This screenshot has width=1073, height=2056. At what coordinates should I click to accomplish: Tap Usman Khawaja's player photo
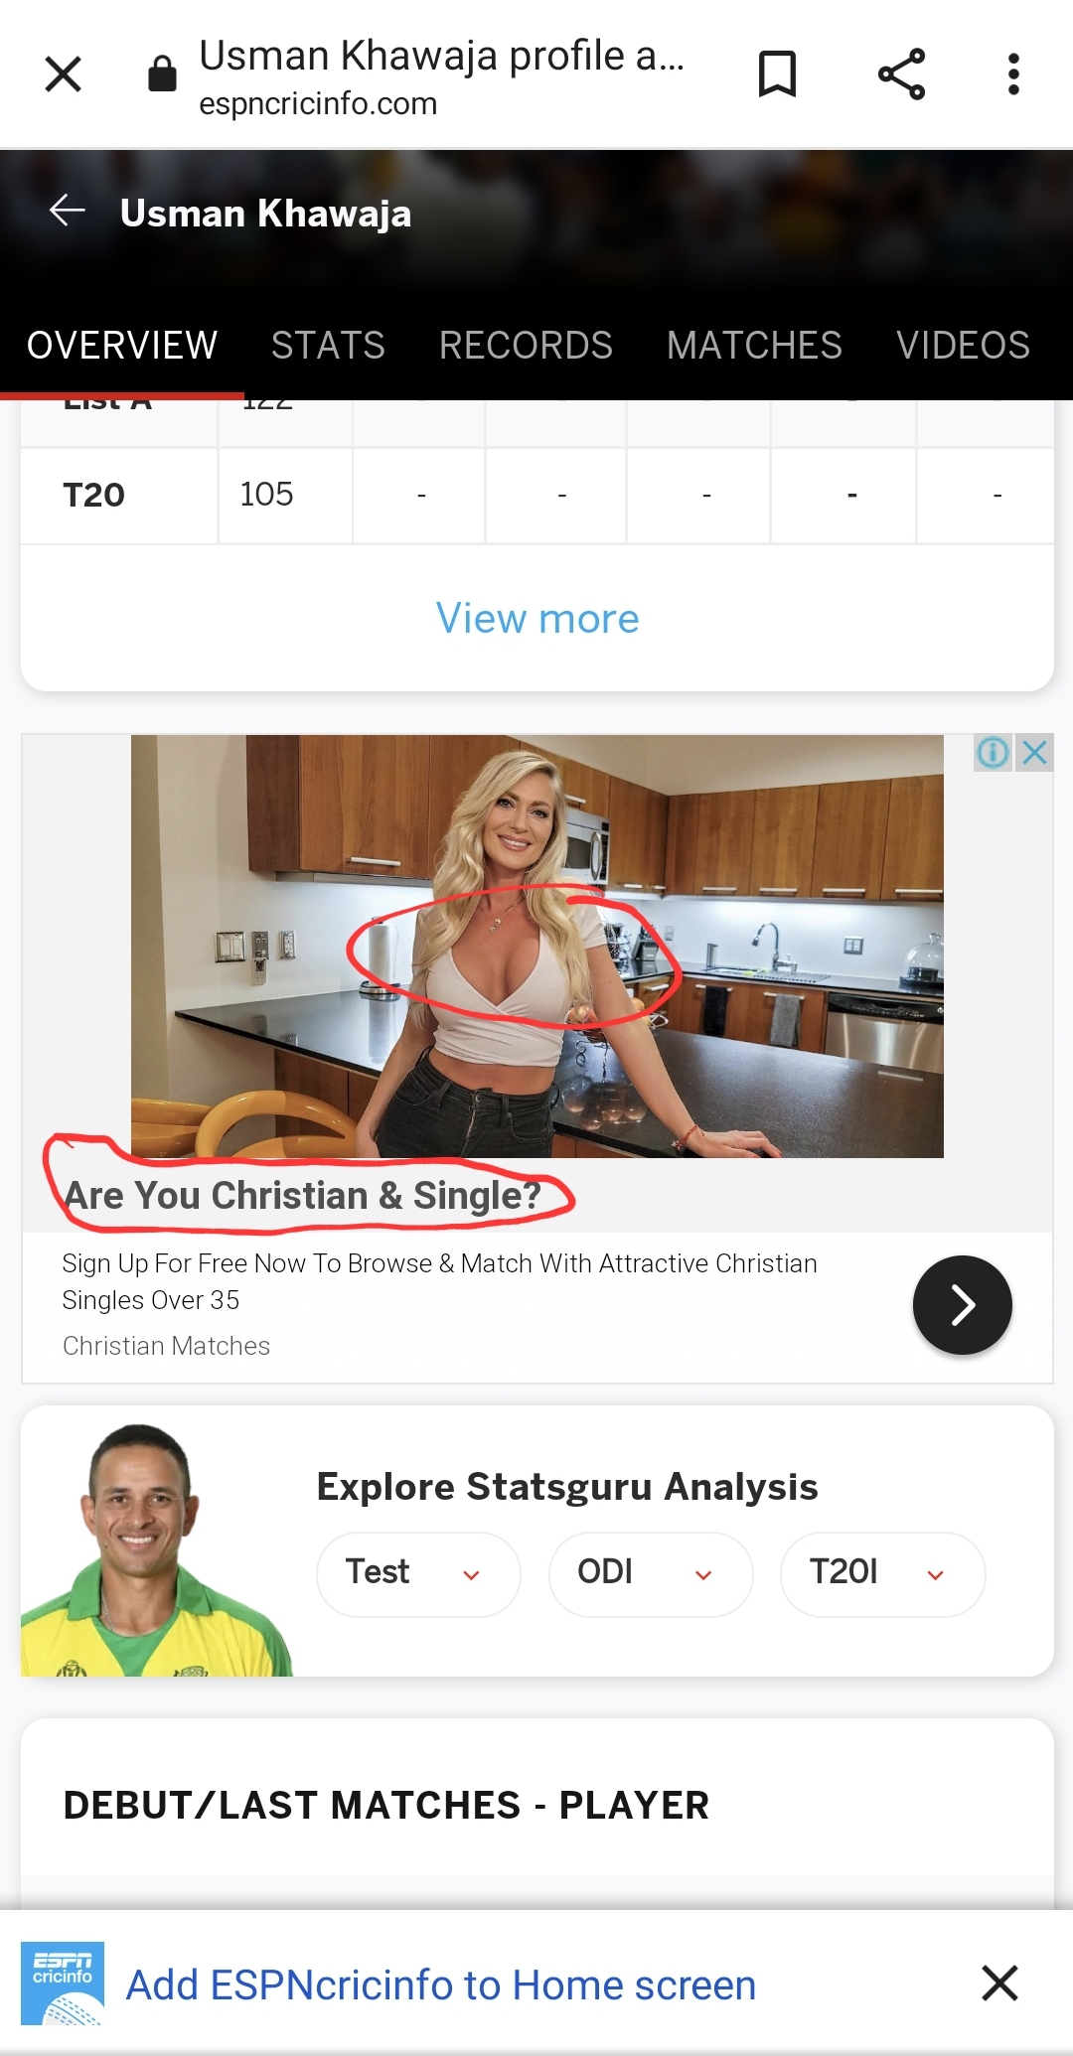pyautogui.click(x=156, y=1549)
